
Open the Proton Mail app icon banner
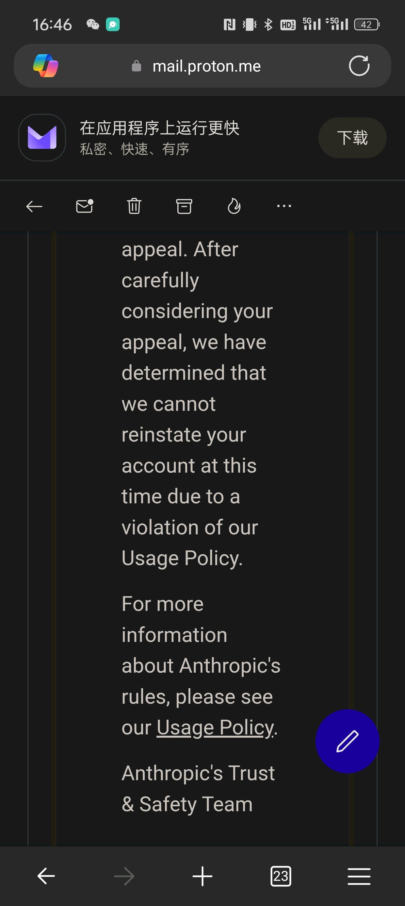(x=42, y=138)
